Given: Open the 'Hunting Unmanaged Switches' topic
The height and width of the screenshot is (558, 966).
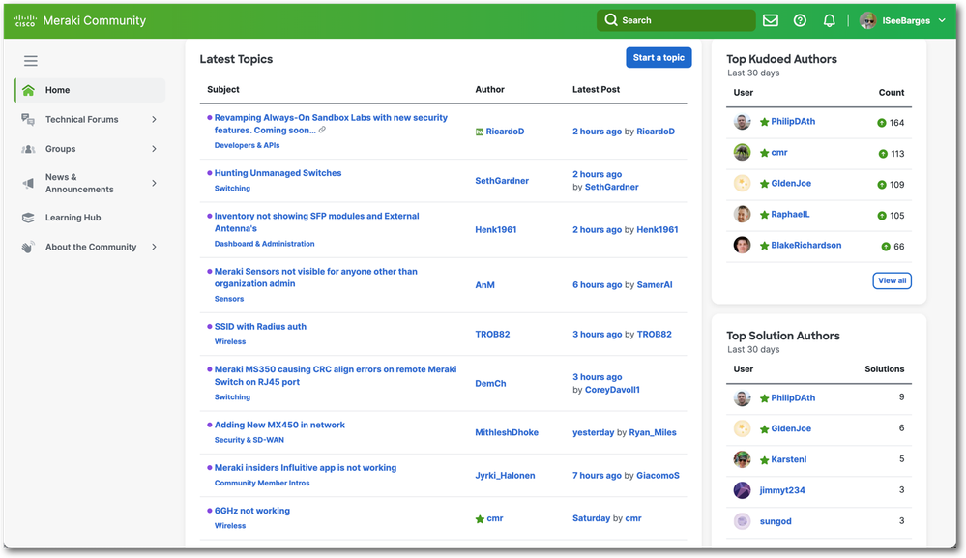Looking at the screenshot, I should [x=278, y=173].
